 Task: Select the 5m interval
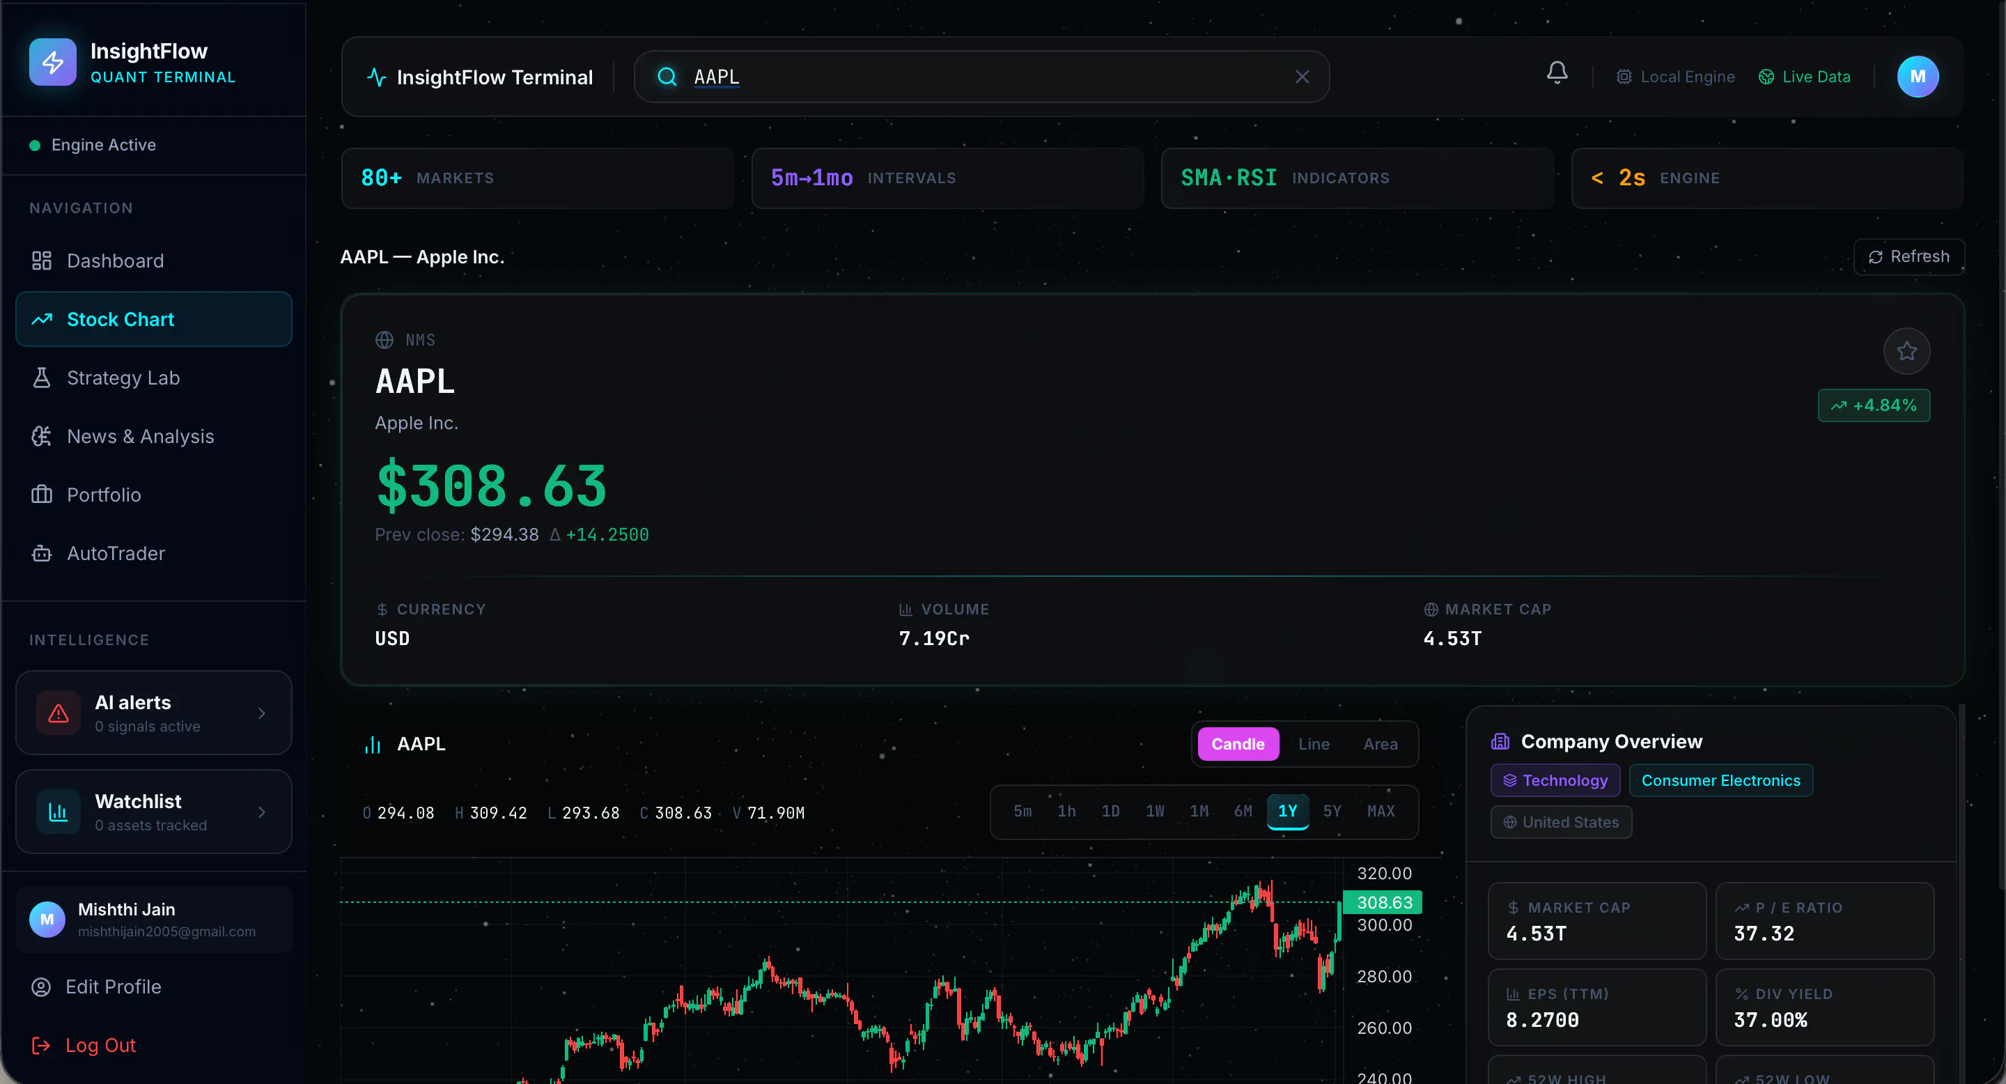1023,812
